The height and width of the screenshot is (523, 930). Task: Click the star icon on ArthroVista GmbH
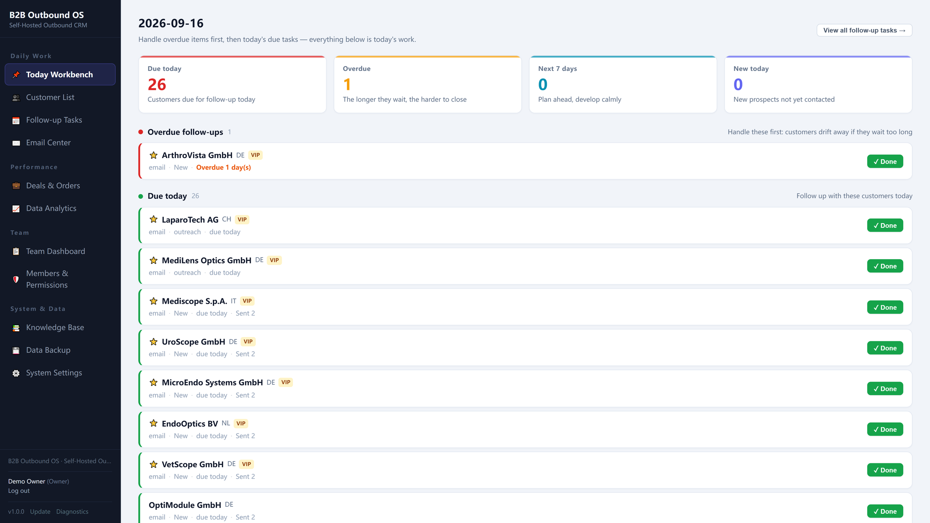pos(153,155)
